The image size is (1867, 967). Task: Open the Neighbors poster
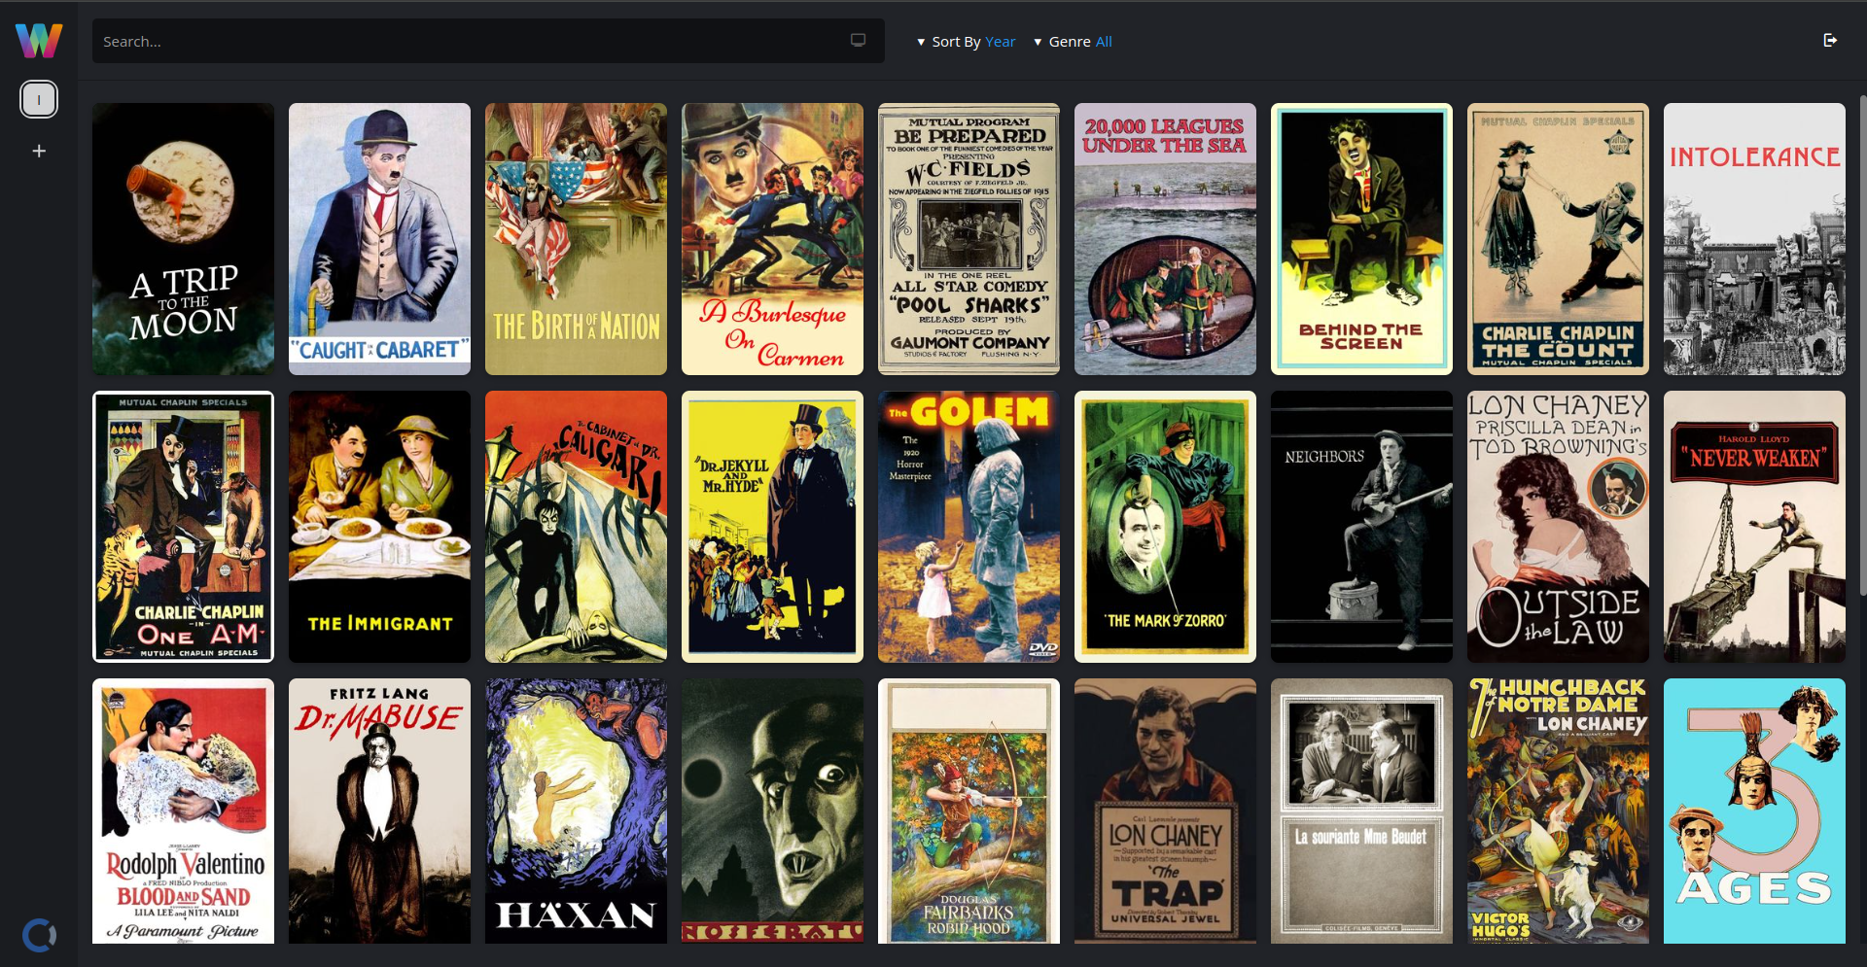pyautogui.click(x=1361, y=527)
